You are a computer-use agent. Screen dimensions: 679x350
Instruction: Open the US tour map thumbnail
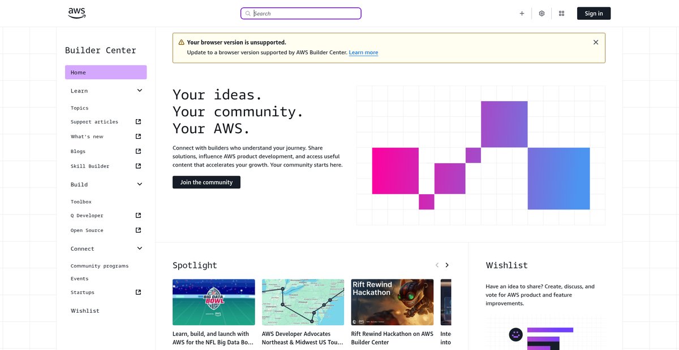click(x=303, y=302)
